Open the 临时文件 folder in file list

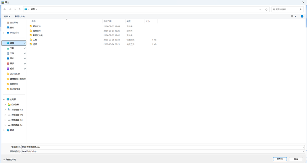(x=37, y=31)
